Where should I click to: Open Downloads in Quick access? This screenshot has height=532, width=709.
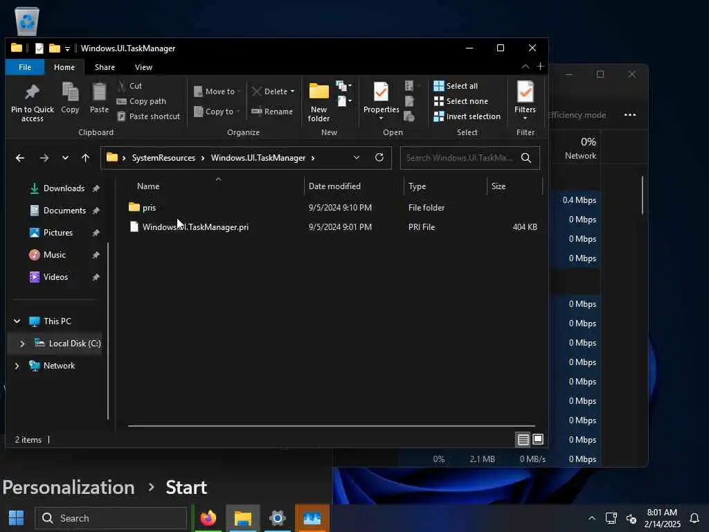(63, 188)
